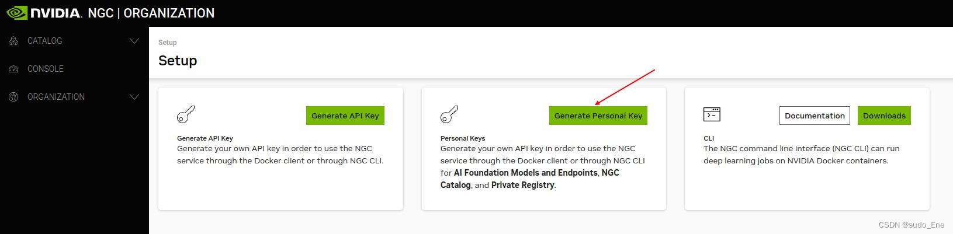
Task: Click the NVIDIA eye logo
Action: tap(16, 13)
